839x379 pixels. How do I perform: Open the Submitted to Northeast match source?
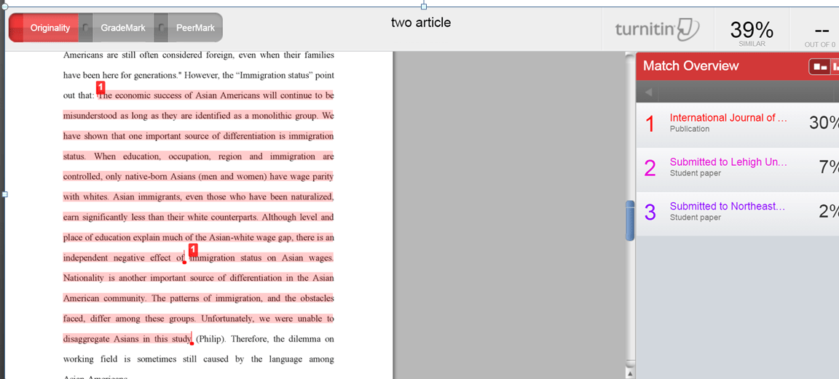click(728, 207)
